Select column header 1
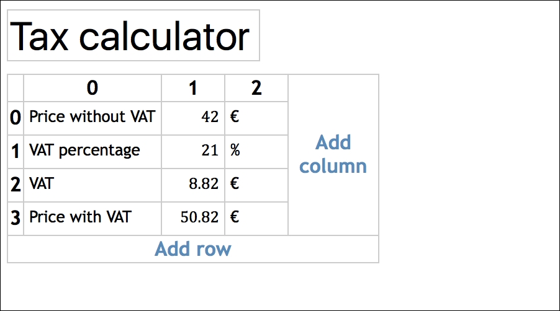560x311 pixels. (x=193, y=89)
